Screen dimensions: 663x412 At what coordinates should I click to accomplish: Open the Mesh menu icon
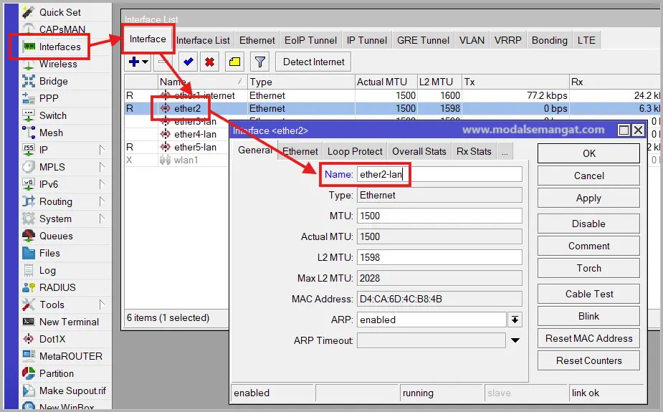point(29,133)
